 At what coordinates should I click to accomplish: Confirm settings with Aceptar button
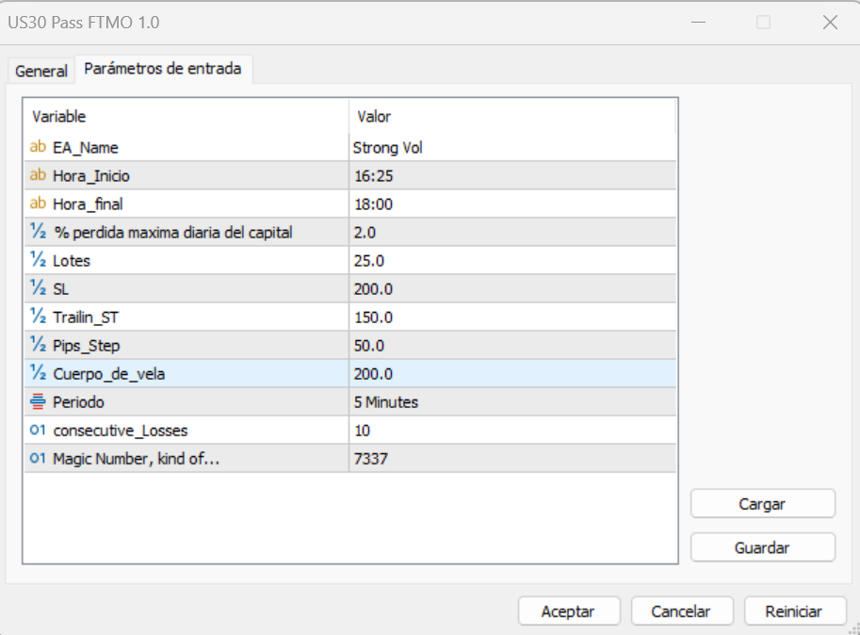(569, 611)
